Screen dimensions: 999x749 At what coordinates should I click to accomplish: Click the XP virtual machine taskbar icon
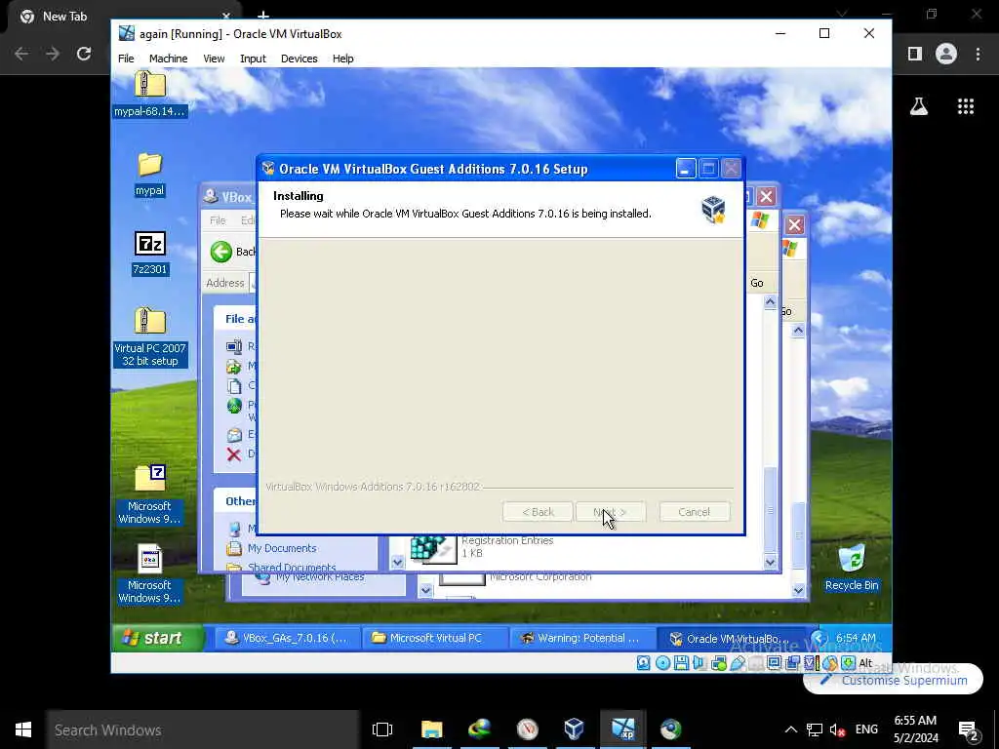tap(622, 729)
